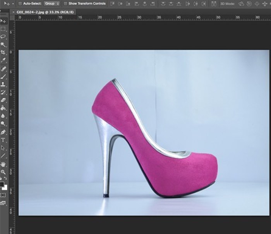Open the Auto-Select Group dropdown
This screenshot has width=271, height=234.
pos(52,3)
